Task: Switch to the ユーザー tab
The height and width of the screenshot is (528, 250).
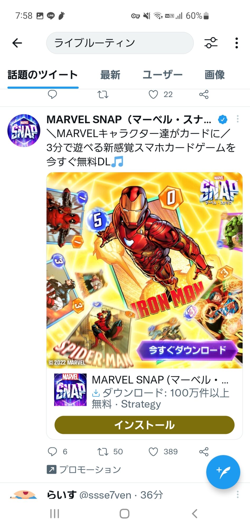Action: [x=162, y=75]
